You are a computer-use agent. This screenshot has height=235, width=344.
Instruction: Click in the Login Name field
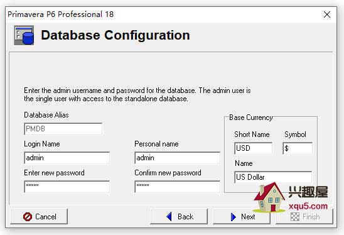(67, 158)
